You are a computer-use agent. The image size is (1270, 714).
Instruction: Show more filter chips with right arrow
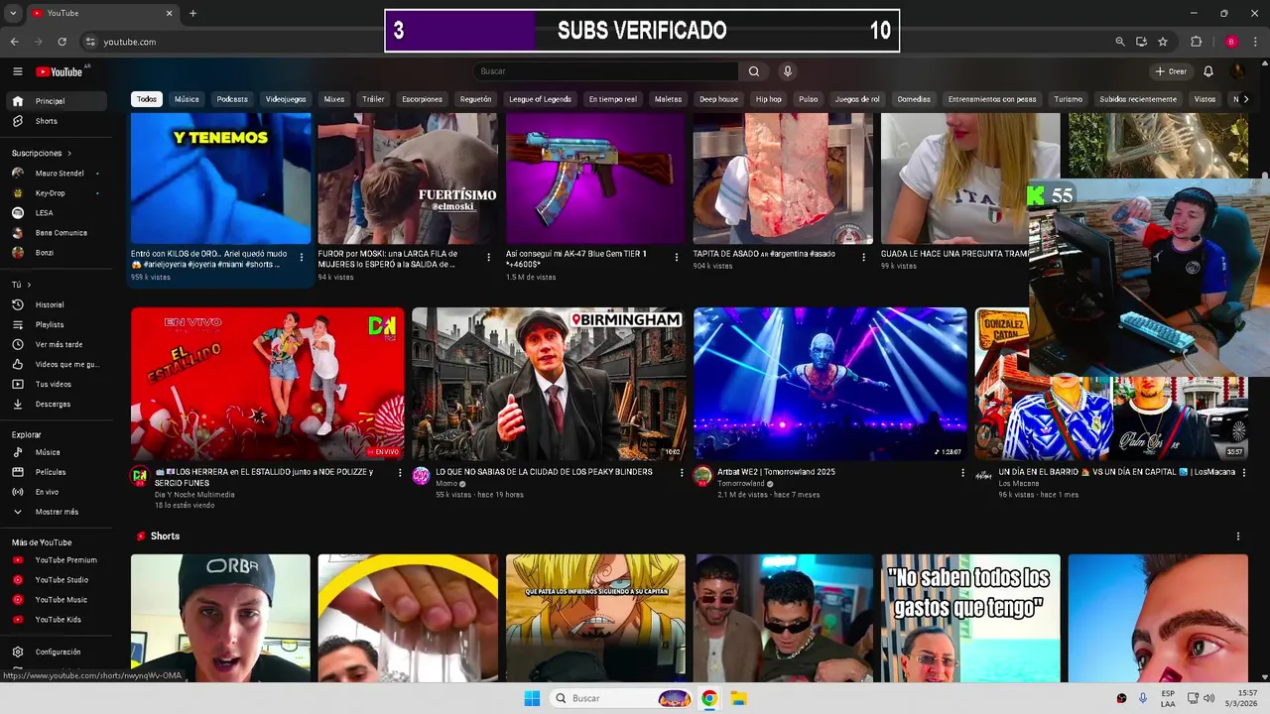click(x=1246, y=99)
